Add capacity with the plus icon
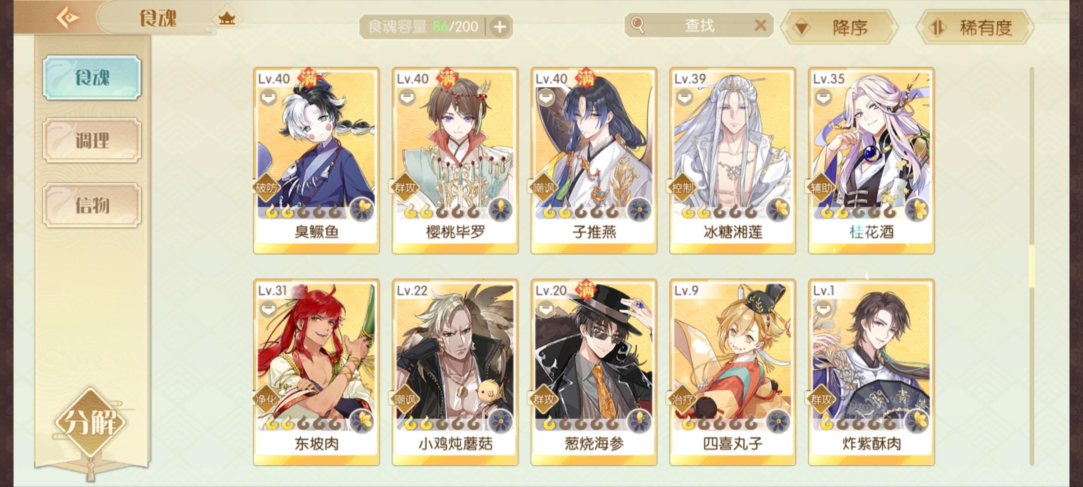Image resolution: width=1083 pixels, height=487 pixels. tap(500, 27)
